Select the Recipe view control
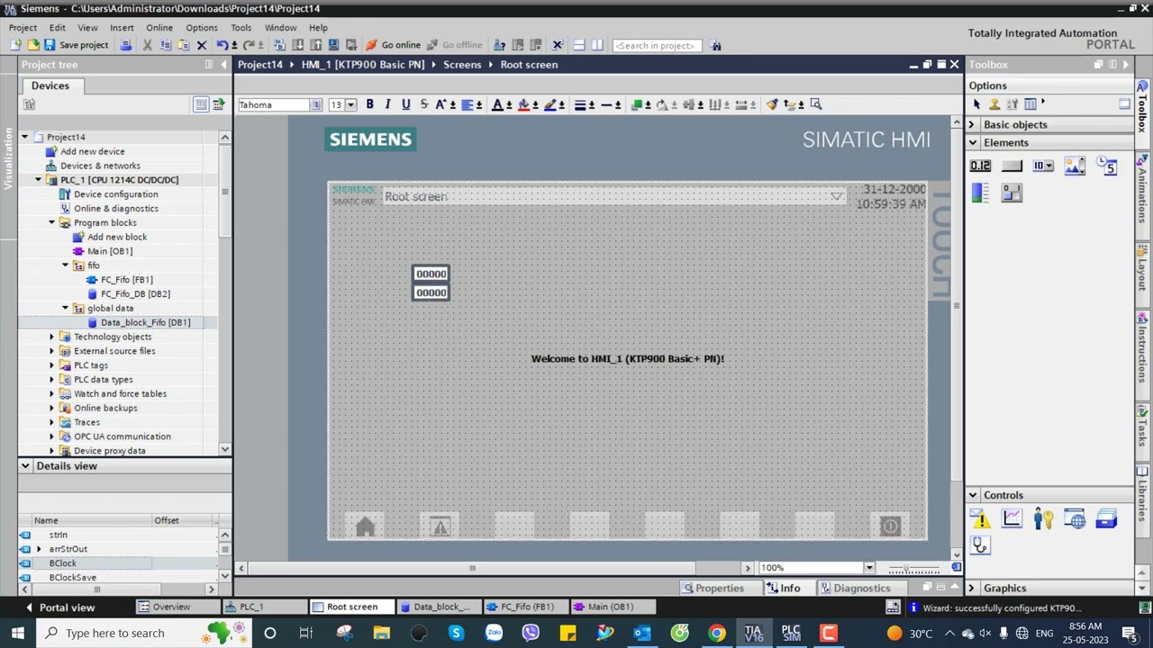Viewport: 1153px width, 648px height. [x=1106, y=518]
